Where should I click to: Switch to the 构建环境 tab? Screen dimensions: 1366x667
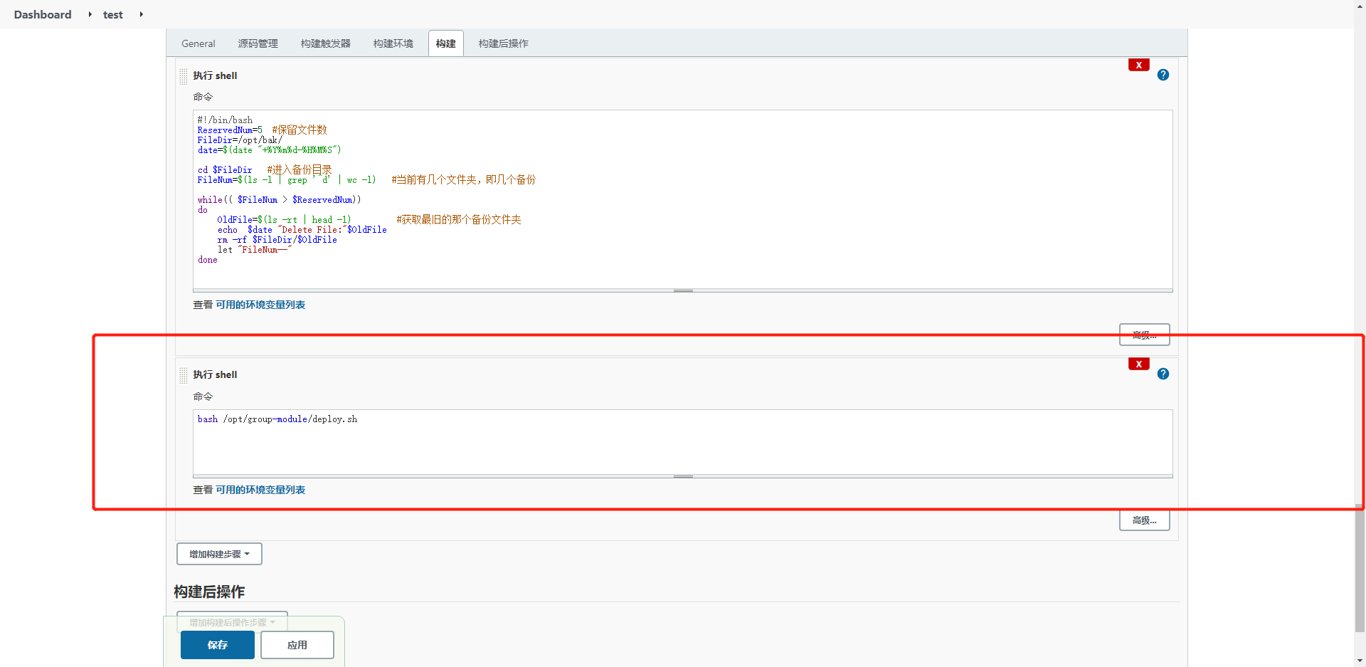pyautogui.click(x=393, y=43)
